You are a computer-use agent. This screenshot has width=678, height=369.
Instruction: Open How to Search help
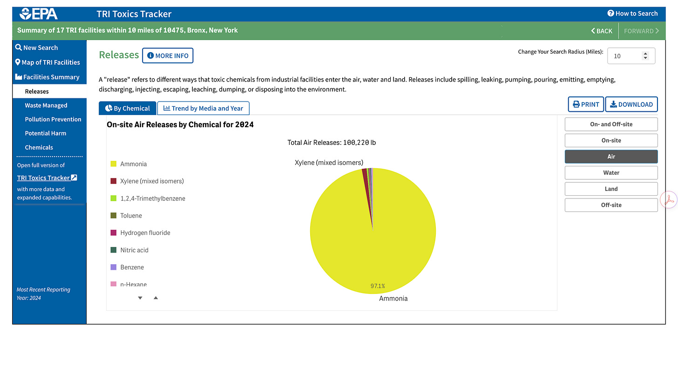pos(632,14)
